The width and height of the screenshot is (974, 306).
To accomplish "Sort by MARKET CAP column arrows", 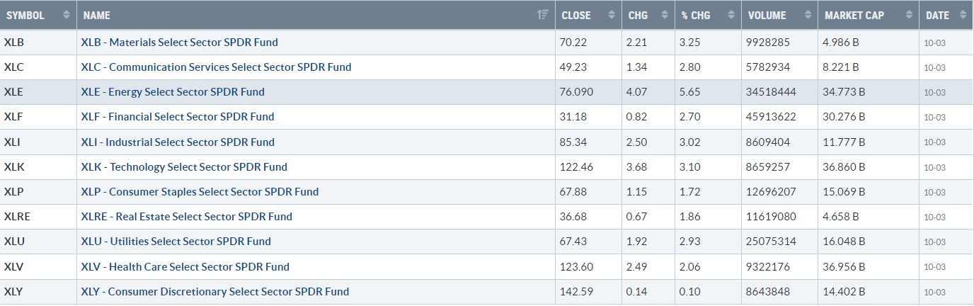I will pos(909,15).
